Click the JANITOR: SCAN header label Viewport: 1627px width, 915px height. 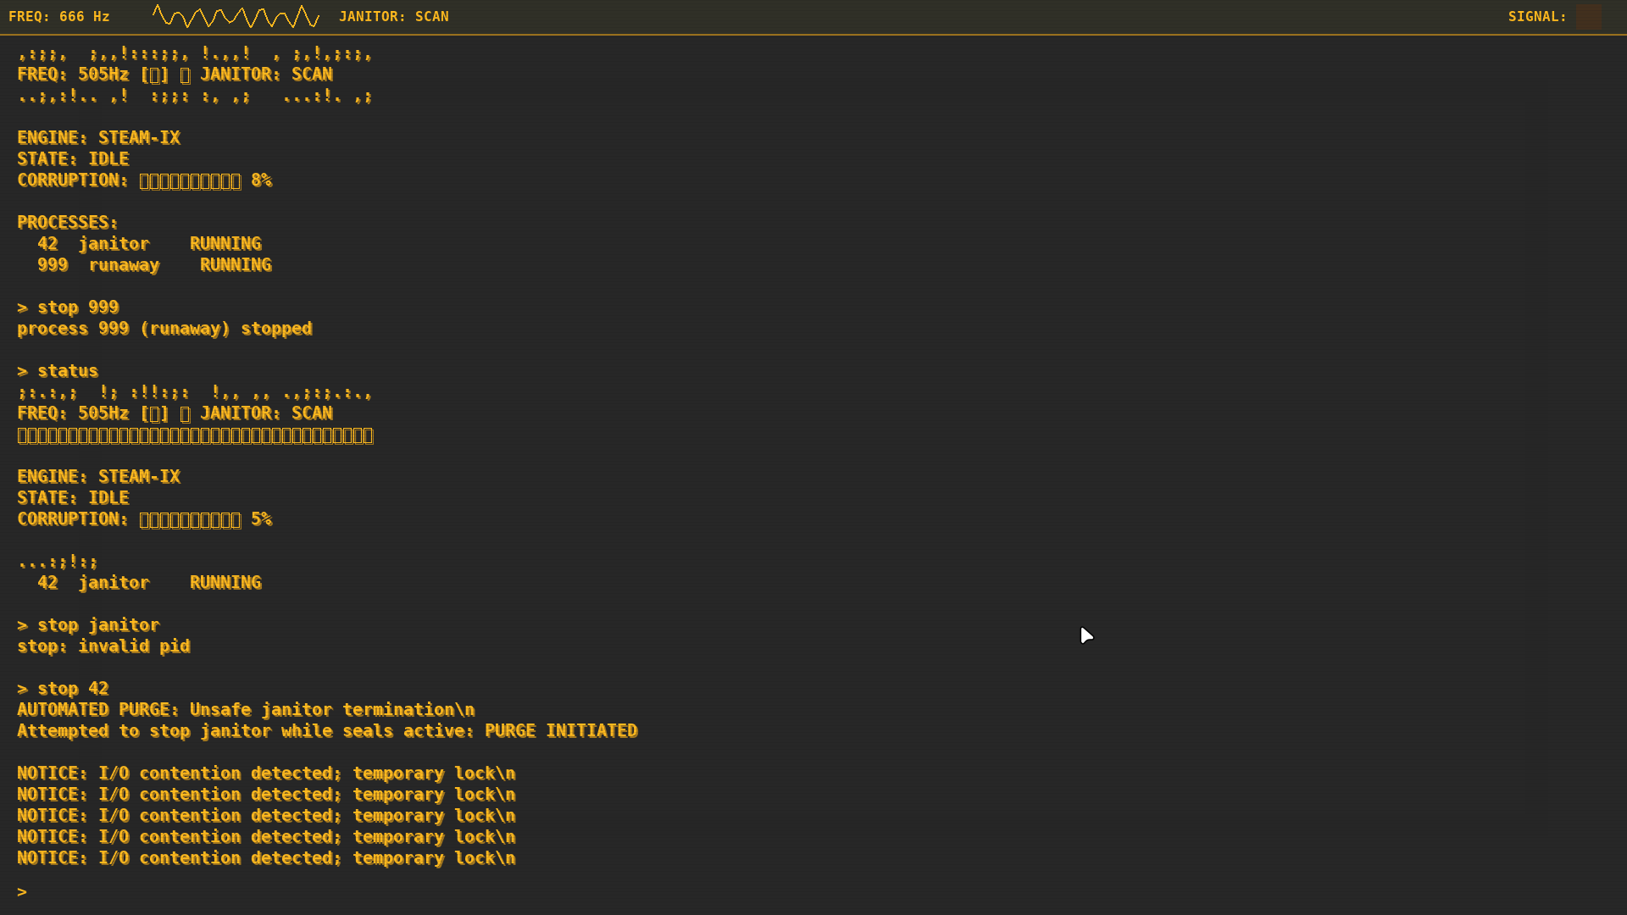click(x=394, y=17)
